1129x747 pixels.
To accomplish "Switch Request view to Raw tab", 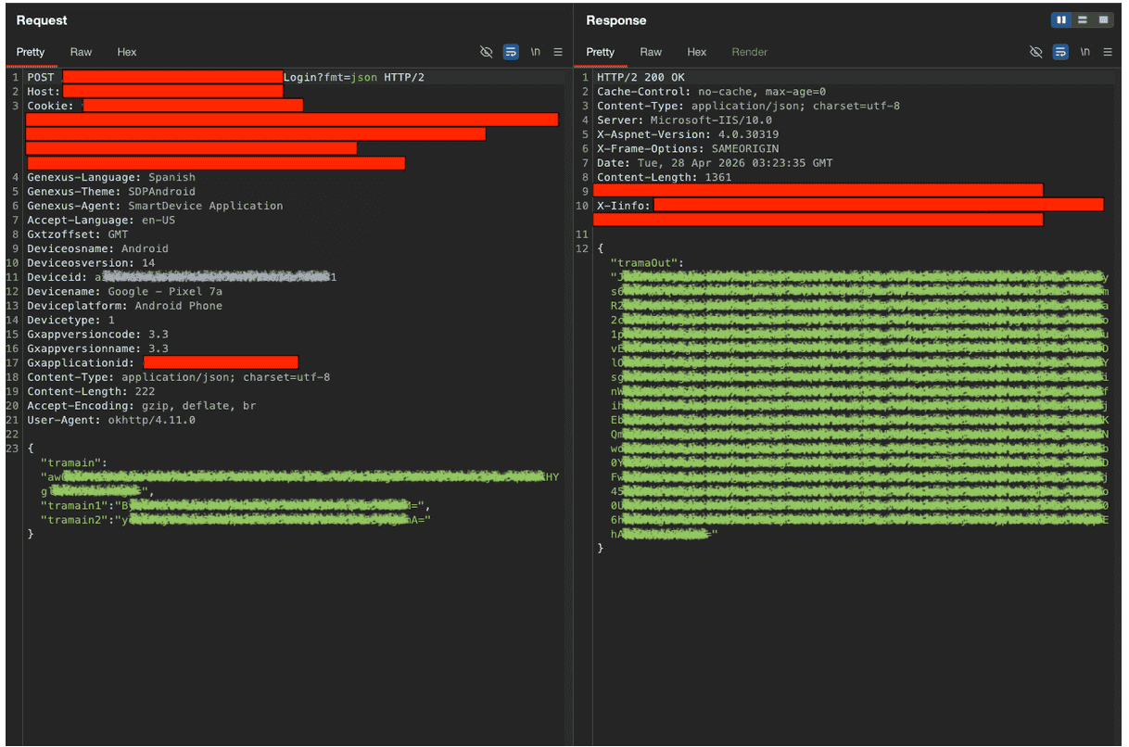I will click(81, 52).
